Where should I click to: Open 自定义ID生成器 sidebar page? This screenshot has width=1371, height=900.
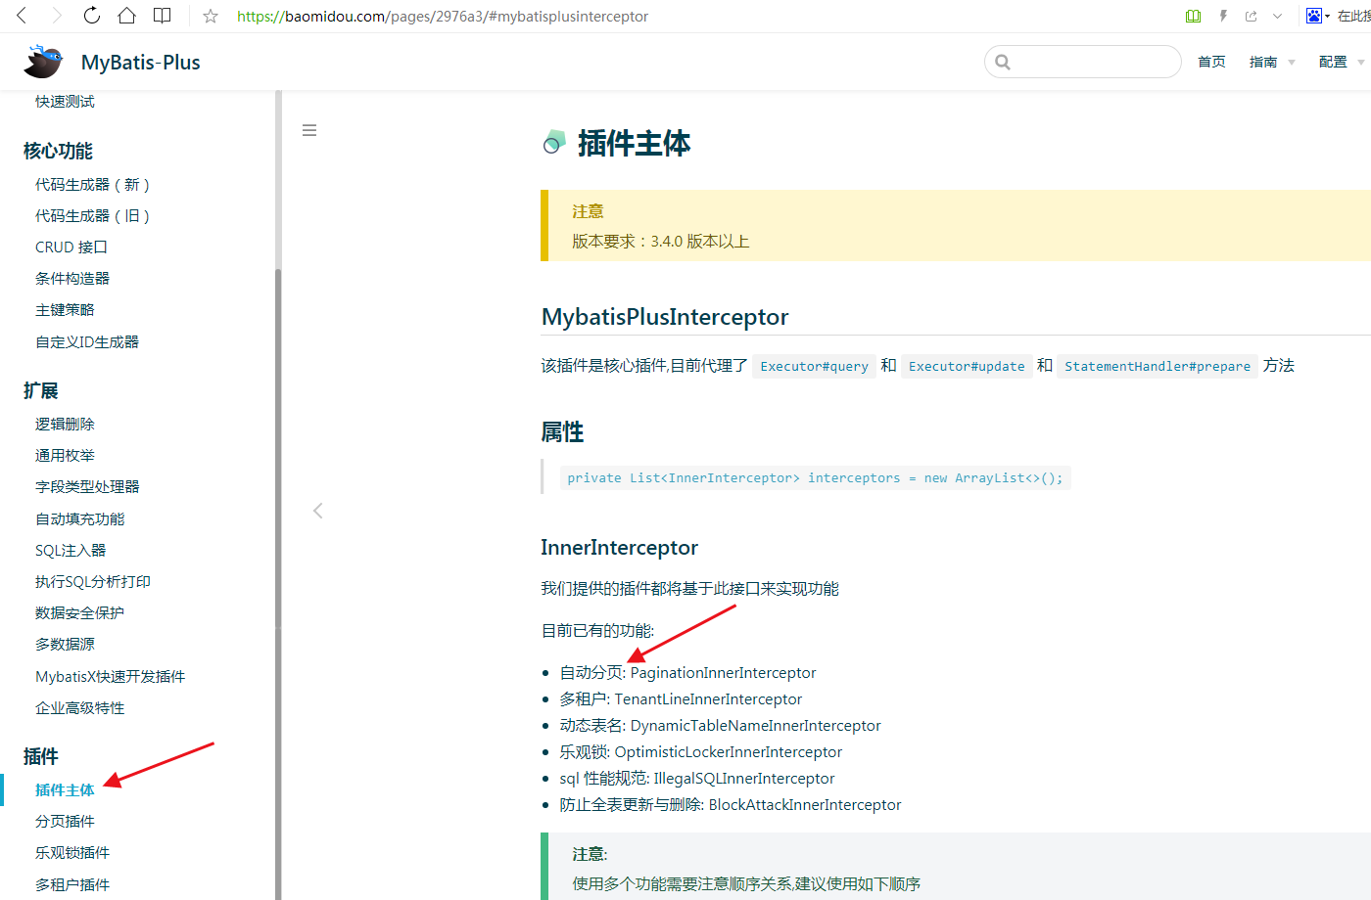coord(87,342)
